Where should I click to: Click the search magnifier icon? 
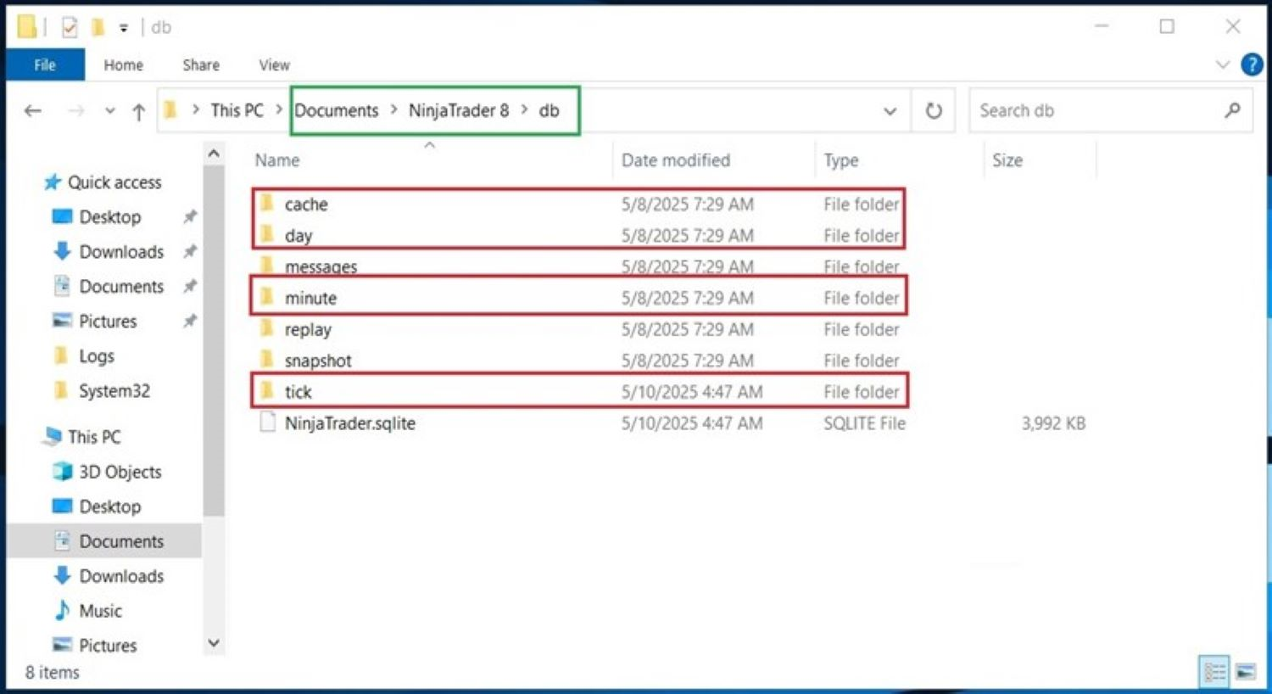pyautogui.click(x=1232, y=110)
